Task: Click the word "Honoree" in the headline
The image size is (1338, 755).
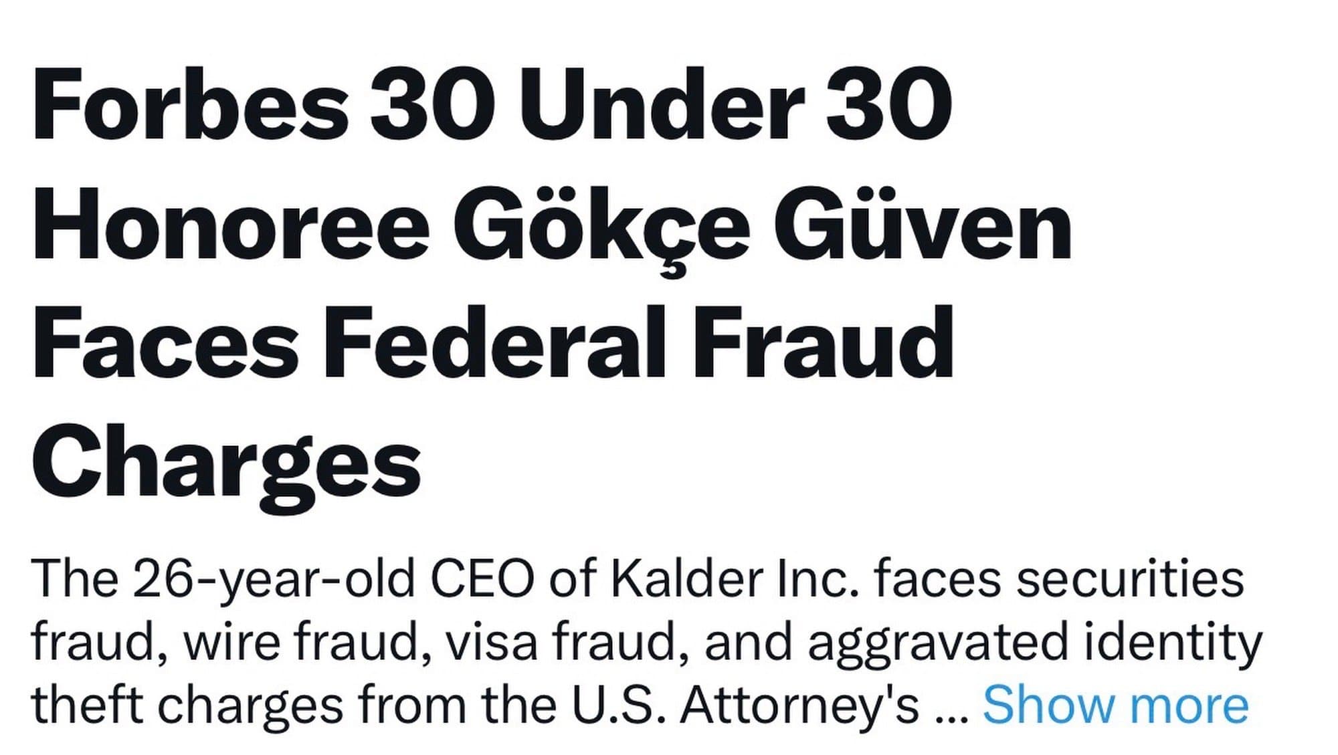Action: pyautogui.click(x=231, y=226)
